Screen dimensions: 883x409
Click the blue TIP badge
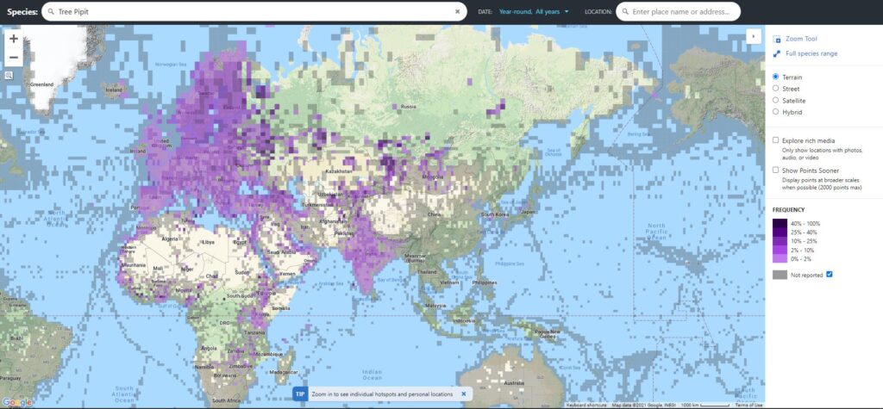300,394
